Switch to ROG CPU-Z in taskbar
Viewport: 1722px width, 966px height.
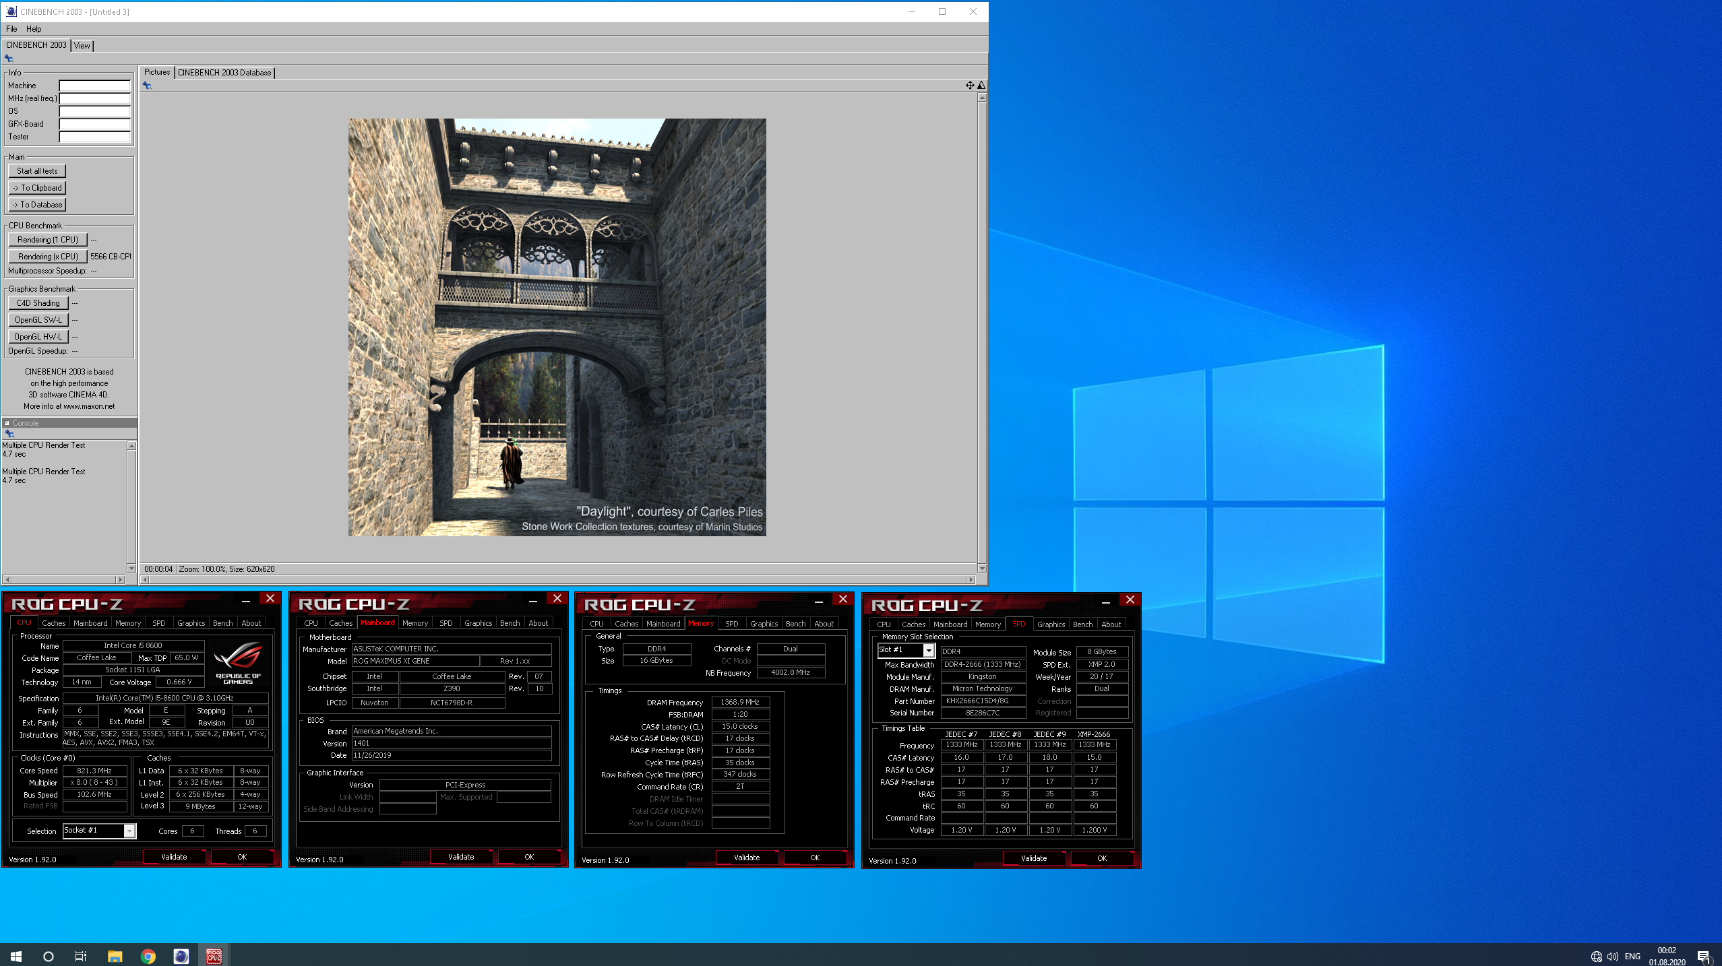point(214,956)
